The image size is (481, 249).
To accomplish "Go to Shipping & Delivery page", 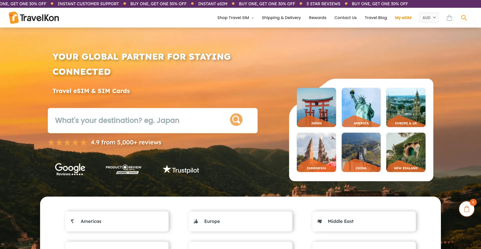I will tap(281, 18).
